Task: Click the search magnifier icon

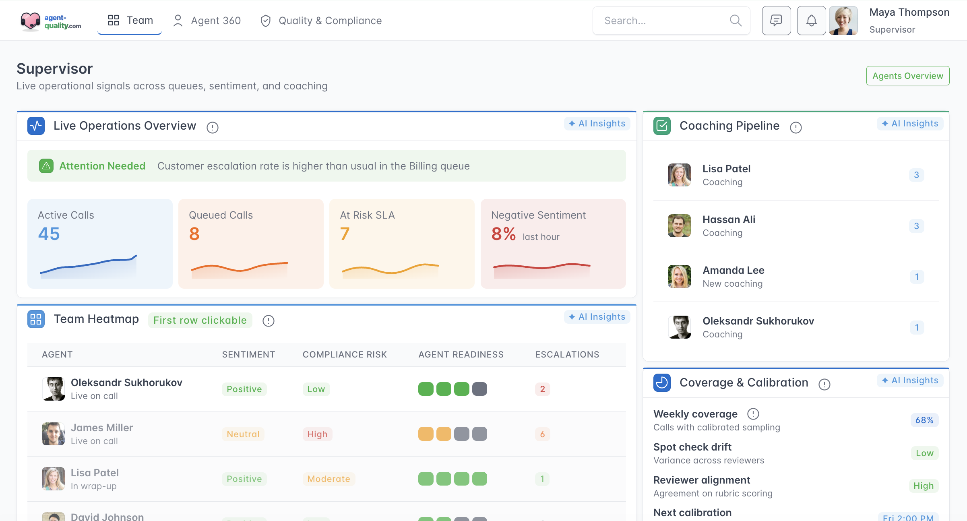Action: (x=736, y=21)
